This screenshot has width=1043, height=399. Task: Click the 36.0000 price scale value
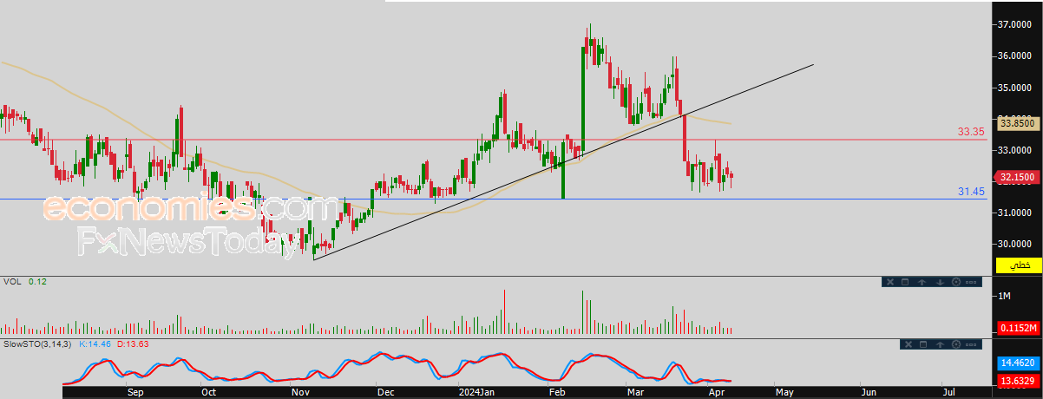1015,56
